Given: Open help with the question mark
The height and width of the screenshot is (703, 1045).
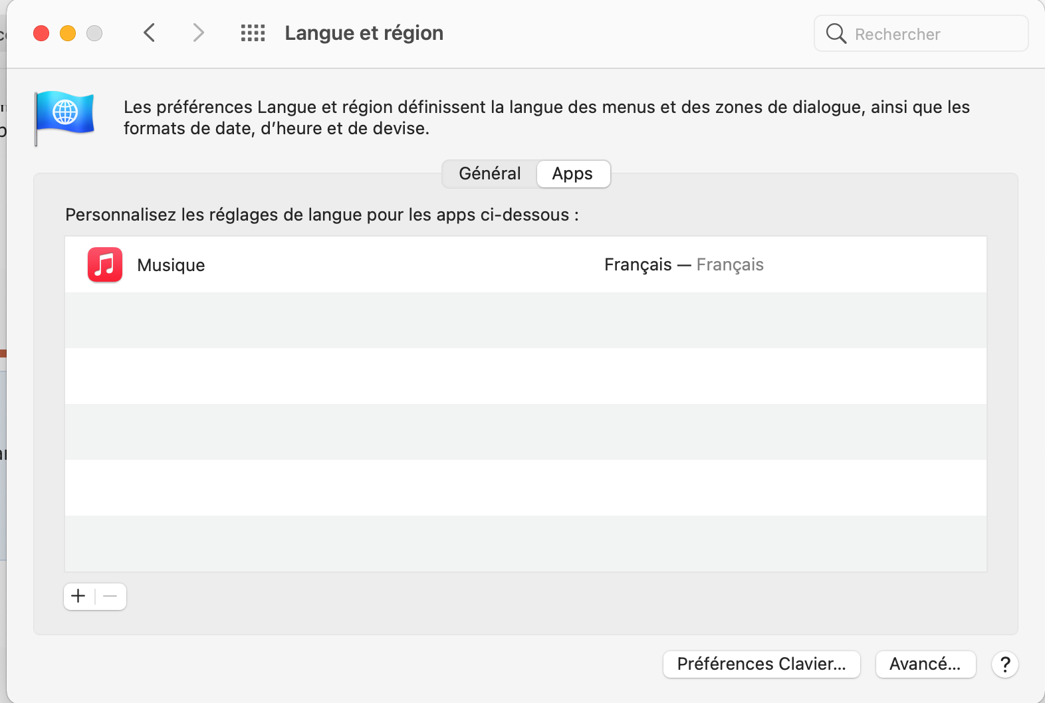Looking at the screenshot, I should coord(1004,664).
